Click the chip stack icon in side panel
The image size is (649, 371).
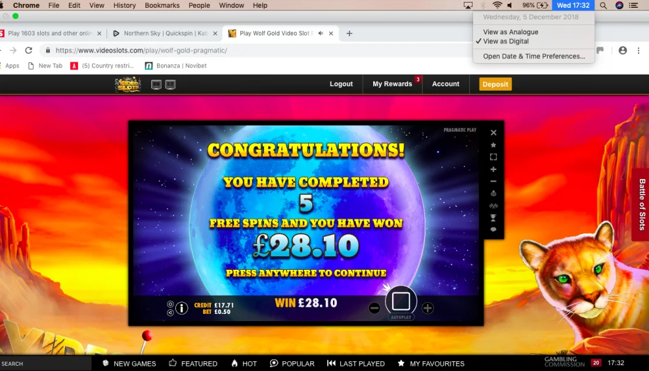click(x=493, y=193)
